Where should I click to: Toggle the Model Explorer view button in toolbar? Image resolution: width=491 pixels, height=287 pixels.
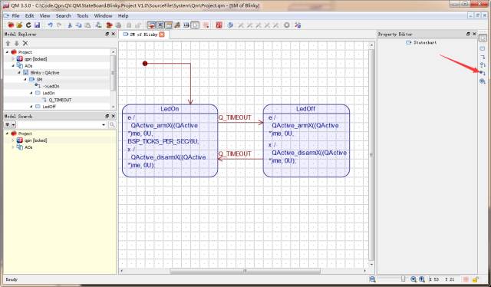pos(152,25)
